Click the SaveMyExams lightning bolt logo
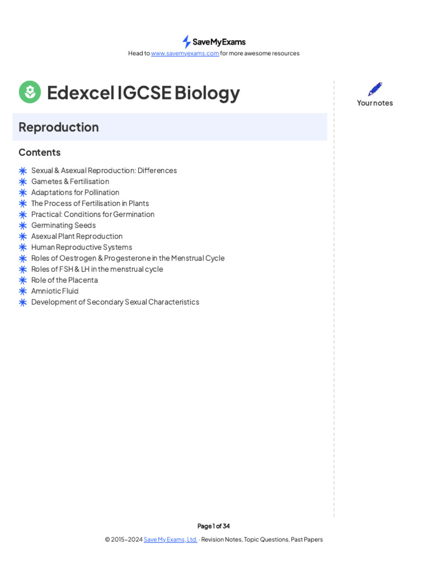Image resolution: width=428 pixels, height=571 pixels. tap(187, 42)
